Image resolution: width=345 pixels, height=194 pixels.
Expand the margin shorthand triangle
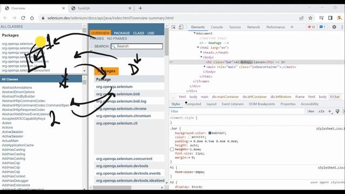click(x=189, y=157)
